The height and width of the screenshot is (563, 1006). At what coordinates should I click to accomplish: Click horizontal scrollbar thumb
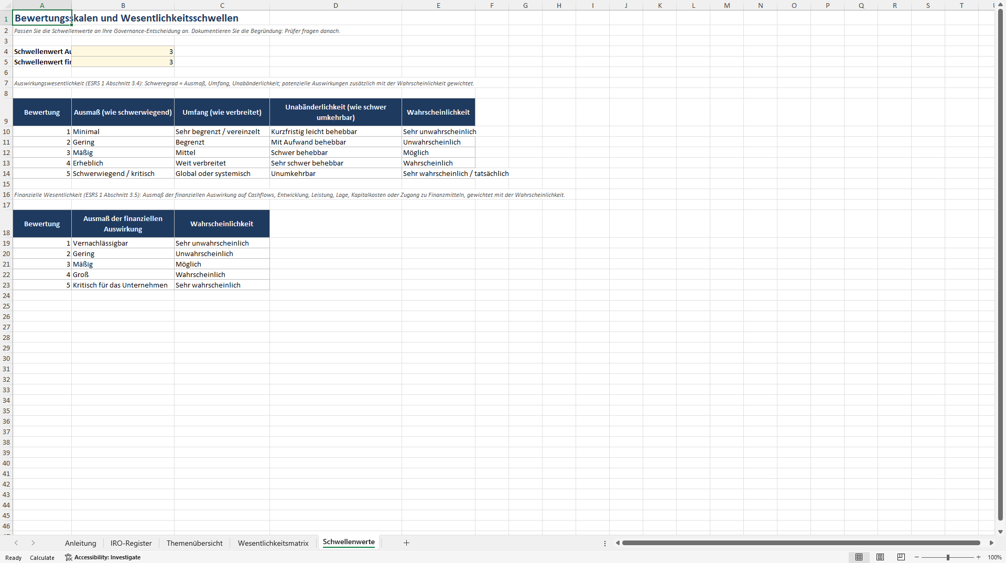(801, 543)
